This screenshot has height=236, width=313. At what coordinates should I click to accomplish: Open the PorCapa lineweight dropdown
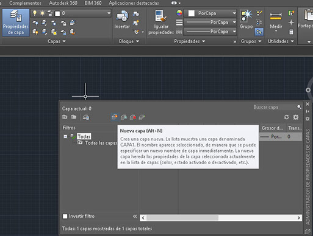(234, 23)
